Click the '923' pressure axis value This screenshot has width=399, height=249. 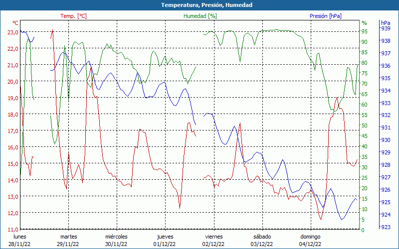click(x=386, y=227)
